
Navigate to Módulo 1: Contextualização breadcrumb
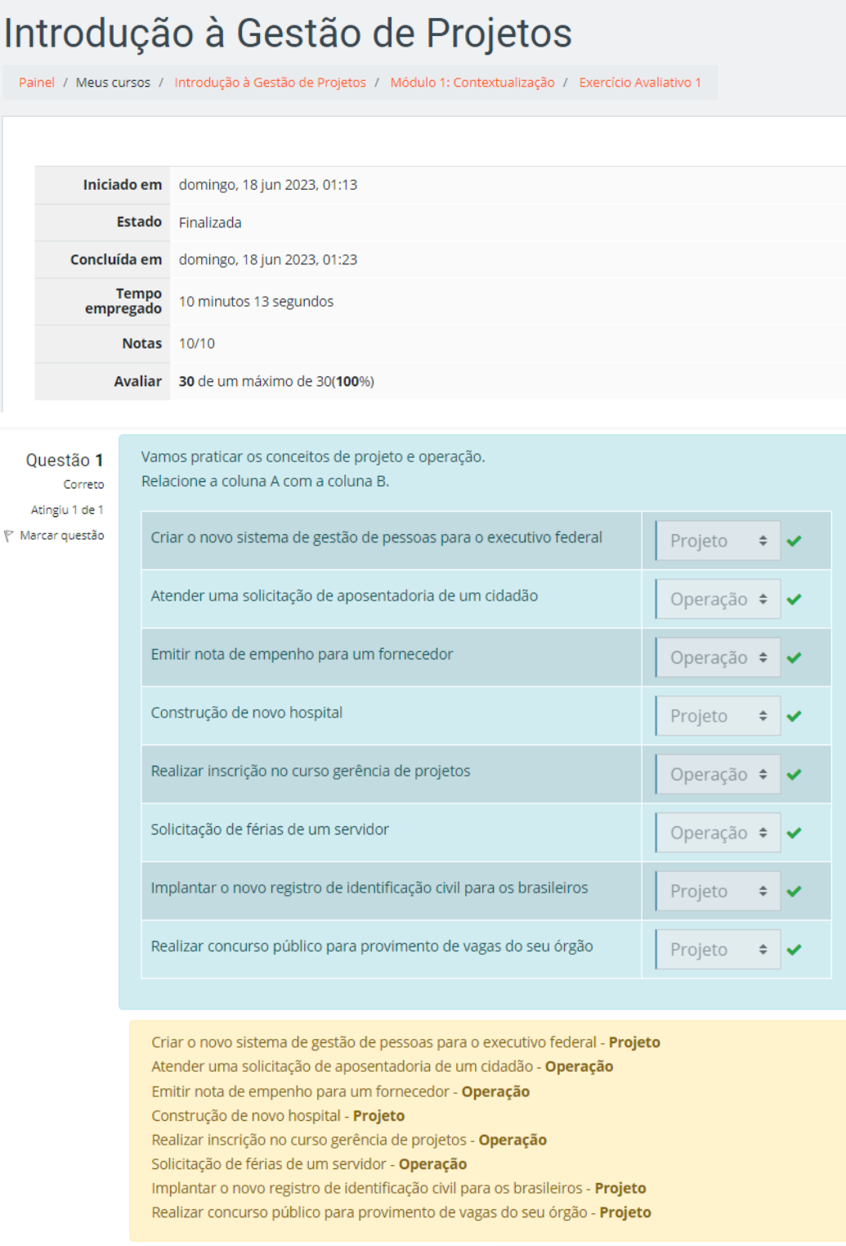tap(472, 83)
